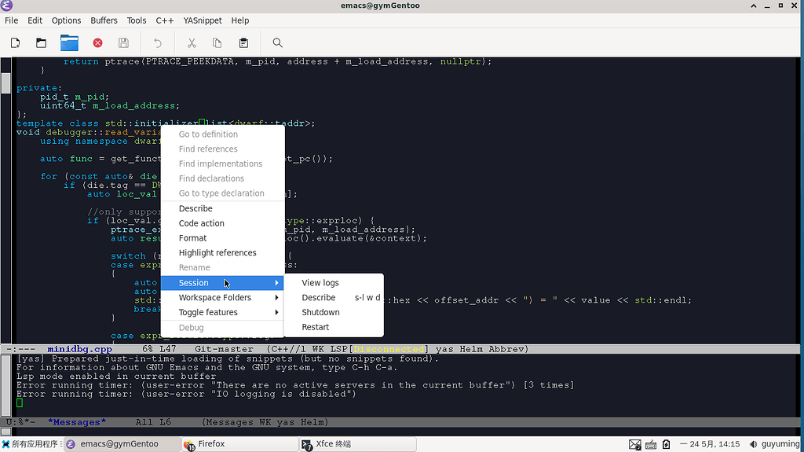Viewport: 804px width, 452px height.
Task: Click the minibuffer input area
Action: tap(402, 432)
